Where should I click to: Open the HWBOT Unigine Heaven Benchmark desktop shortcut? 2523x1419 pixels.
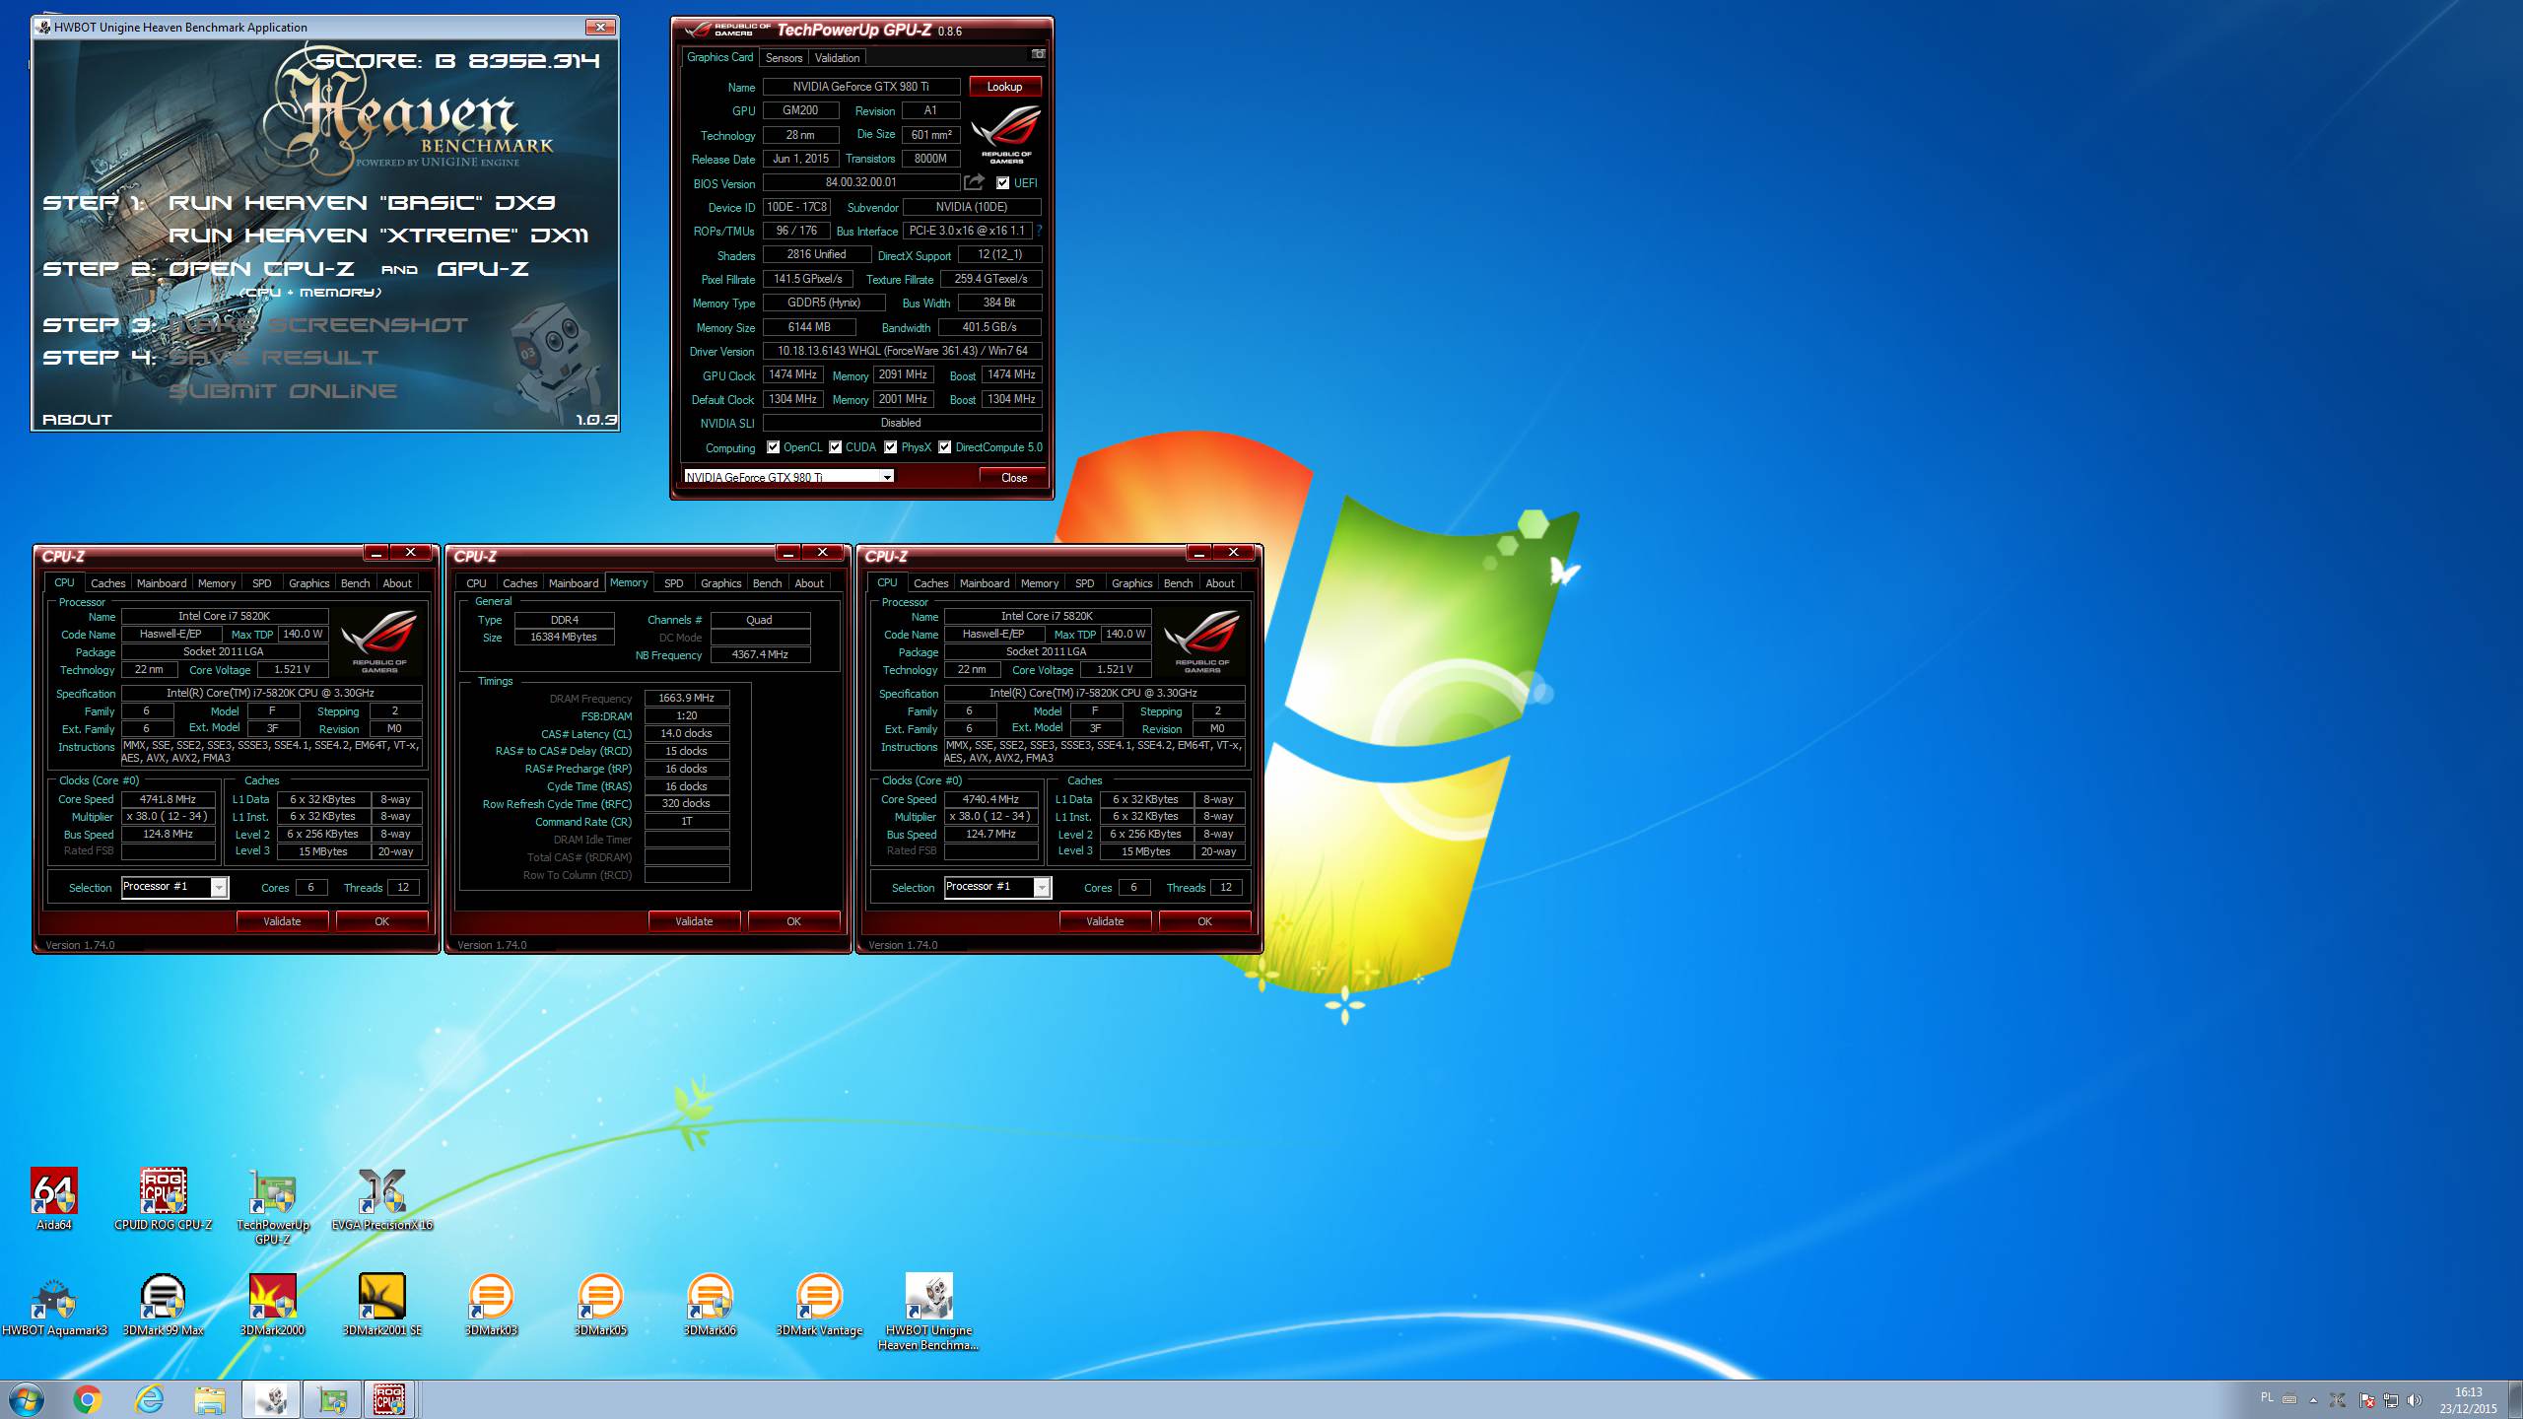[928, 1312]
